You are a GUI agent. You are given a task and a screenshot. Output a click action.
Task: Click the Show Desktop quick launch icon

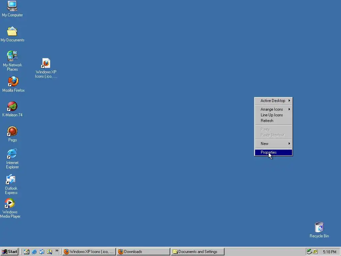(27, 252)
